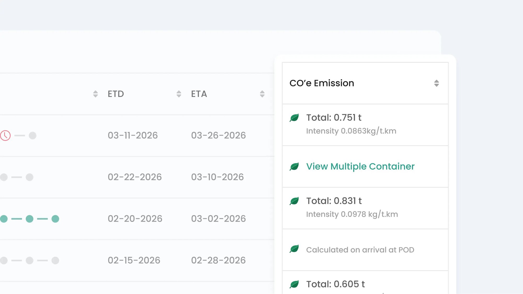Click the CO'e Emission header label

(322, 83)
